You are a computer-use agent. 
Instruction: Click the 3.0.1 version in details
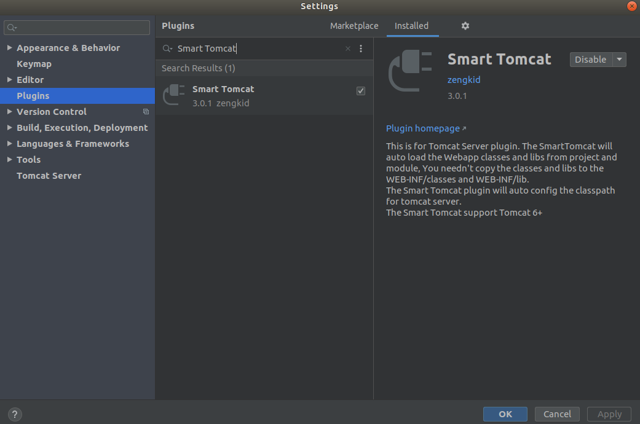(457, 96)
